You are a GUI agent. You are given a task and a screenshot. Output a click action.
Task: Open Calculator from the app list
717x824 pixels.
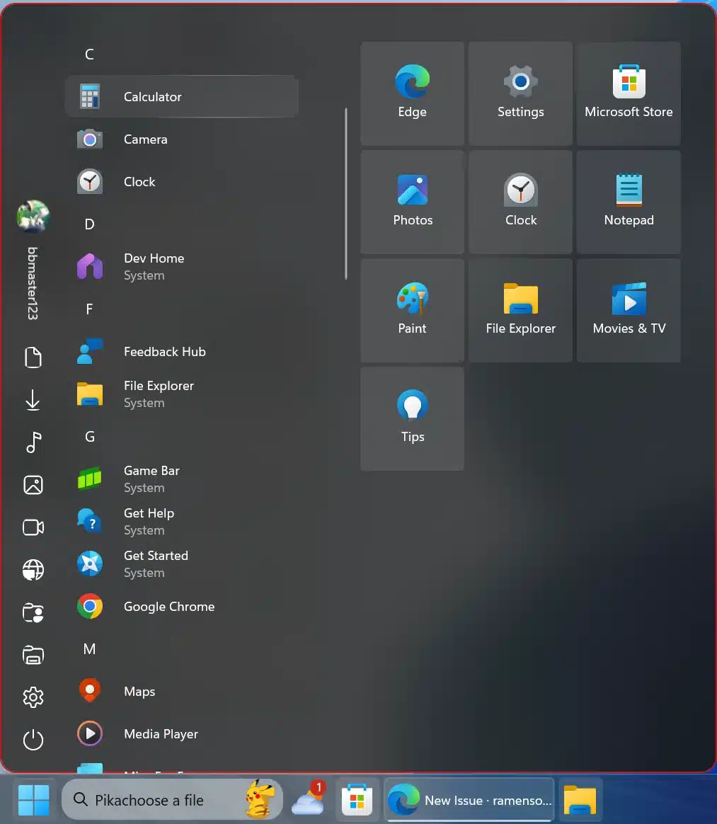pyautogui.click(x=182, y=97)
